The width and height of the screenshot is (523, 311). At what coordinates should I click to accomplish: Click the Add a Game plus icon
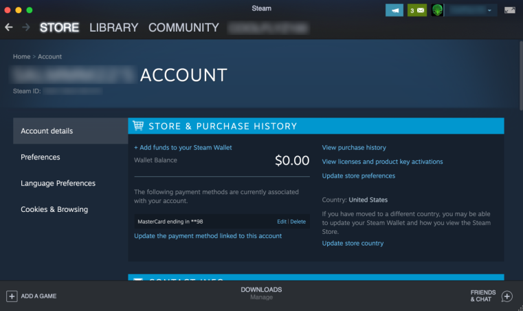click(x=12, y=296)
